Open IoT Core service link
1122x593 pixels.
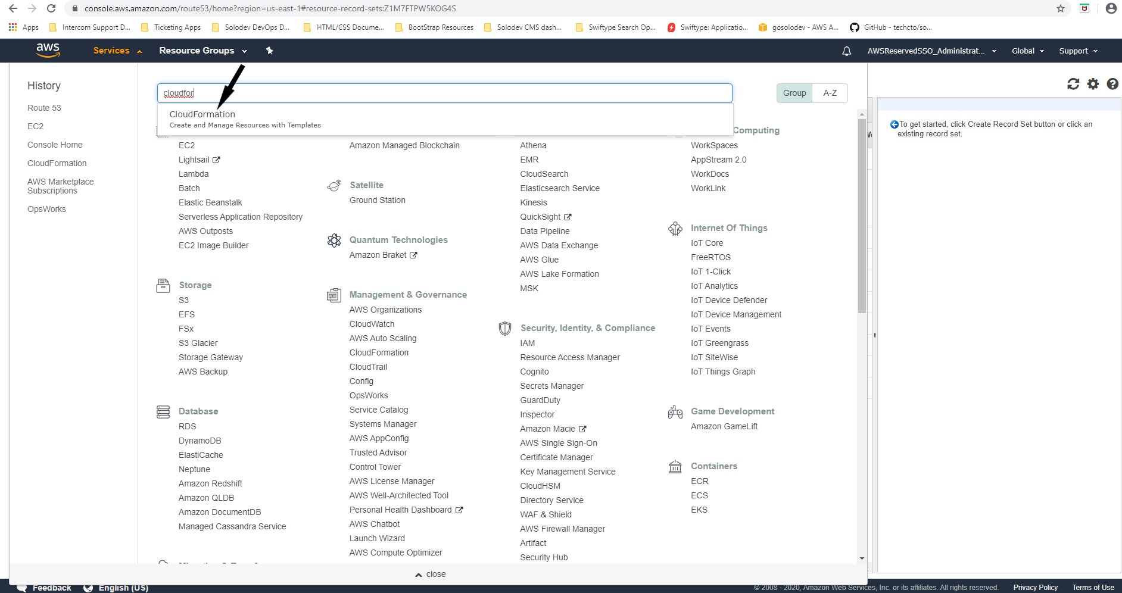(x=707, y=243)
